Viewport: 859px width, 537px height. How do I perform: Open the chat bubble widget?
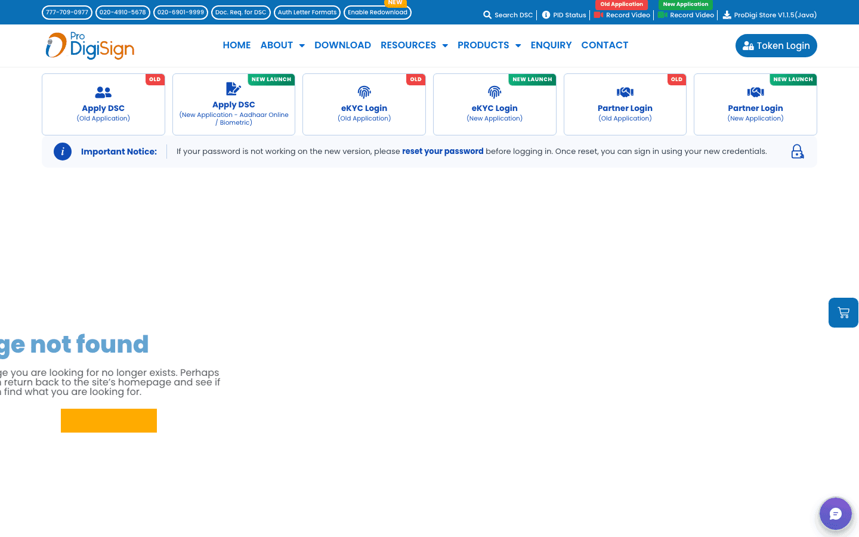(836, 514)
